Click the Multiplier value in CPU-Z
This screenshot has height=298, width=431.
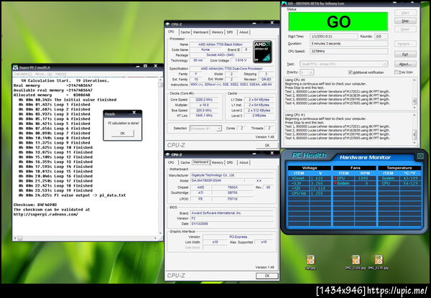coord(204,105)
